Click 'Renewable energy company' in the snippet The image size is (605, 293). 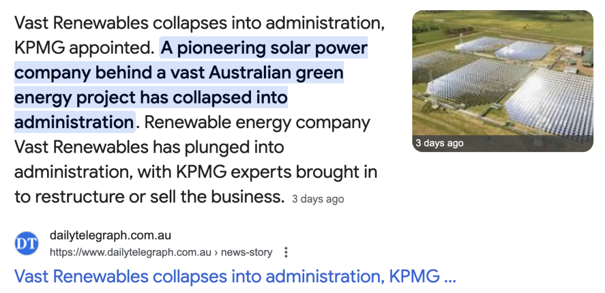click(266, 122)
